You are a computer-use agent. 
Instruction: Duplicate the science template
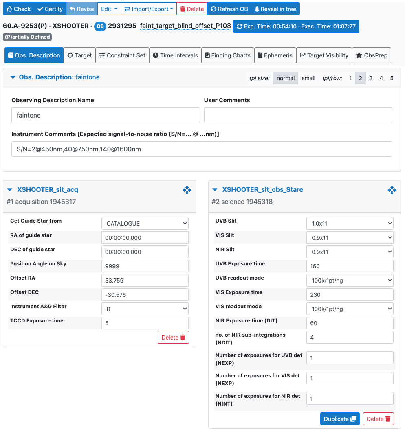pos(340,419)
